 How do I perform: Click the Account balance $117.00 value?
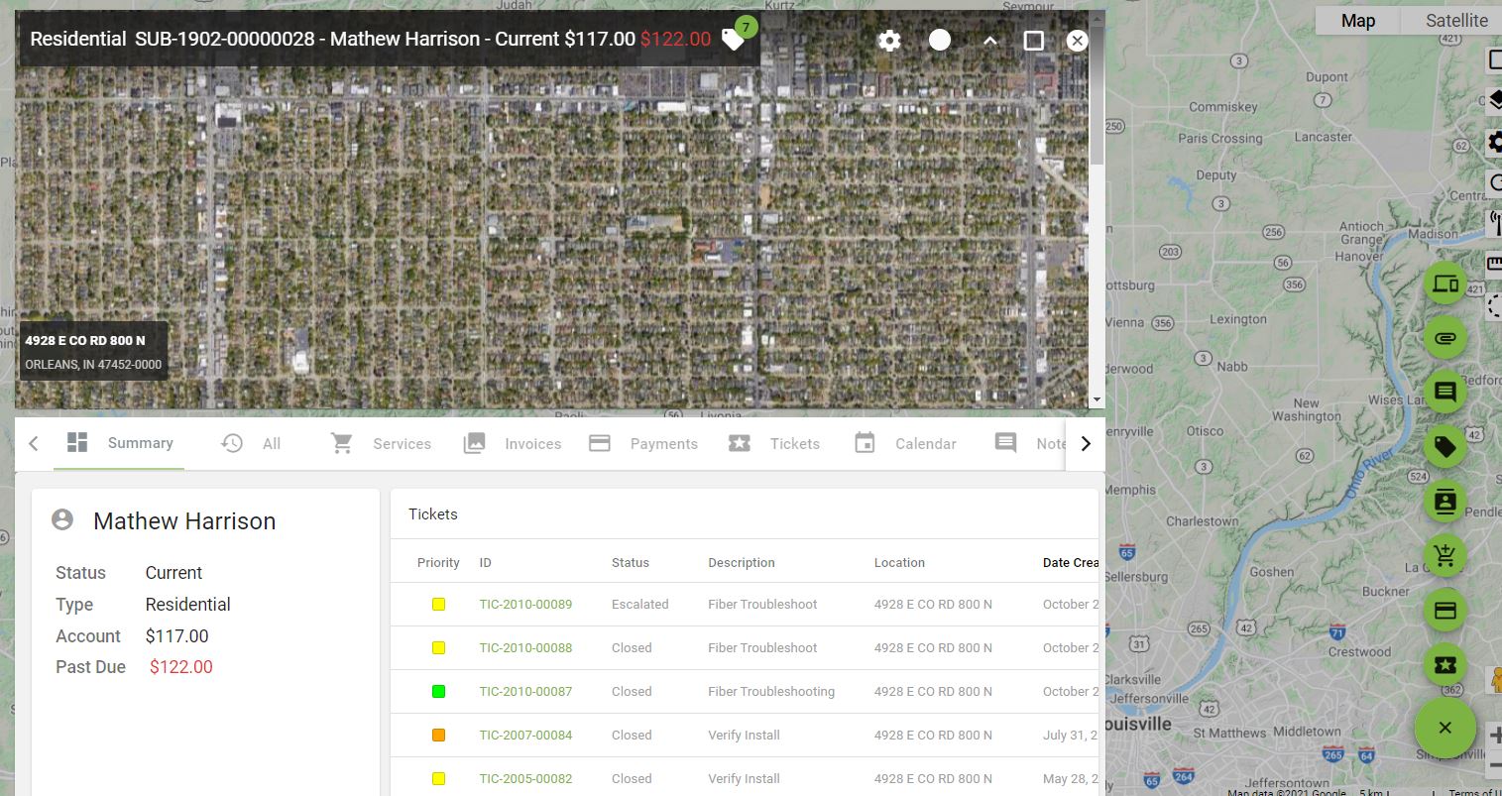pos(177,636)
